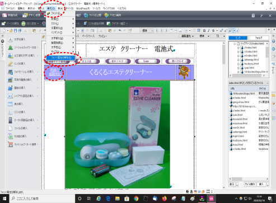This screenshot has height=203, width=276.
Task: Click the 挿入 button below the file list
Action: 262,184
